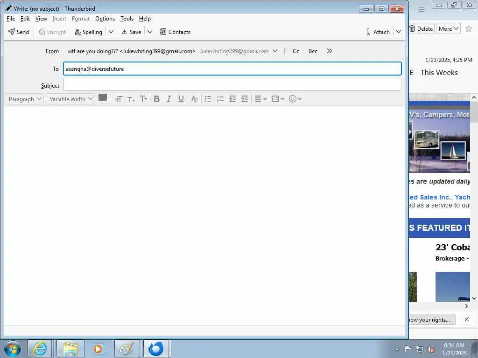Delete the message in main window

[x=422, y=28]
